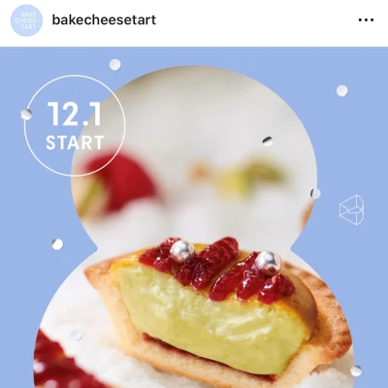Click the silver confetti dot in the bottom-right corner
The height and width of the screenshot is (388, 388).
pos(356,371)
